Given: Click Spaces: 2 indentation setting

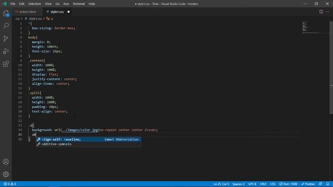Looking at the screenshot, I should coord(238,184).
